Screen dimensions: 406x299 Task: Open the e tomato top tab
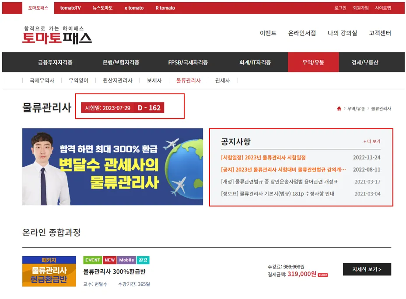click(x=134, y=8)
